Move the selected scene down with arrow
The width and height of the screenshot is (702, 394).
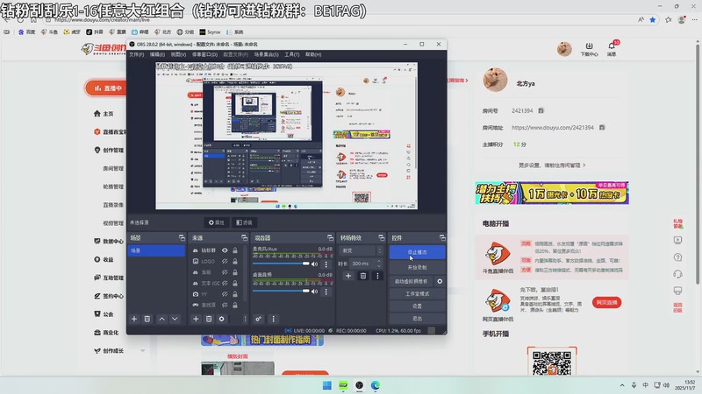pos(175,319)
